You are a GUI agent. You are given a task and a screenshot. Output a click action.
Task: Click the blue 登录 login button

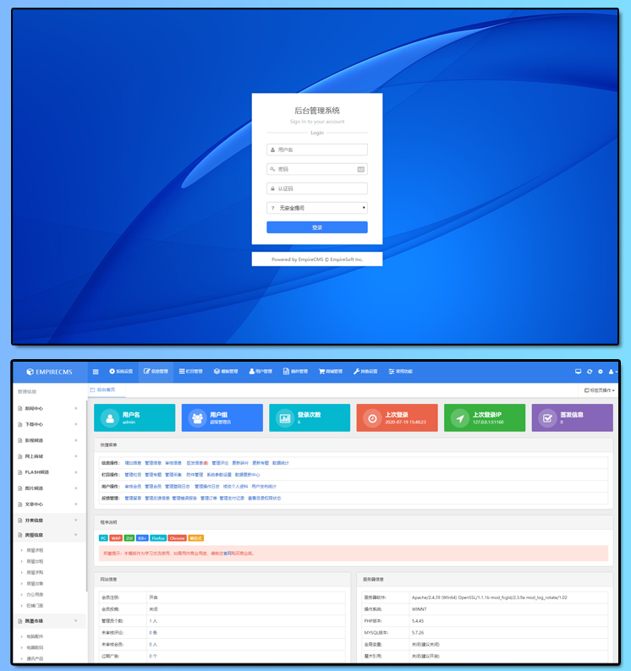[x=317, y=227]
